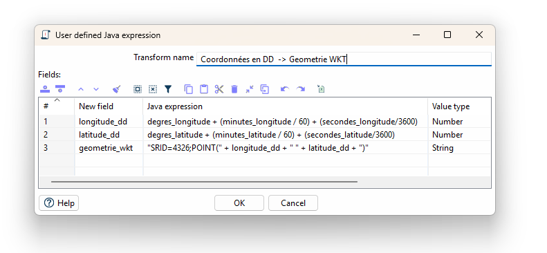Open Help for this transform

pyautogui.click(x=59, y=203)
